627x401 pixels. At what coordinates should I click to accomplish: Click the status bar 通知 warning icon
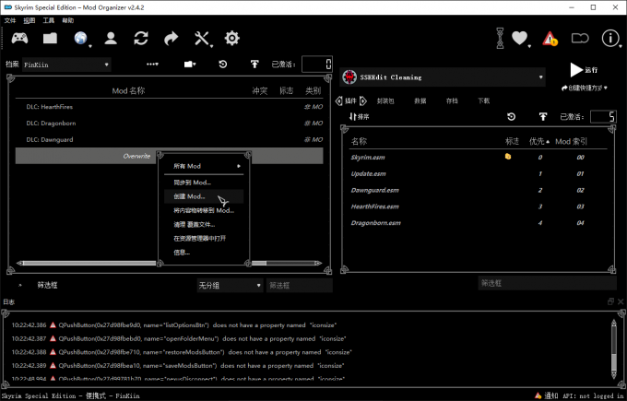click(538, 395)
